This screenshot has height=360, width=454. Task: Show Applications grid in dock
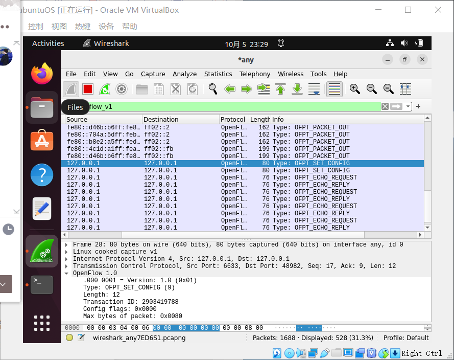click(42, 323)
